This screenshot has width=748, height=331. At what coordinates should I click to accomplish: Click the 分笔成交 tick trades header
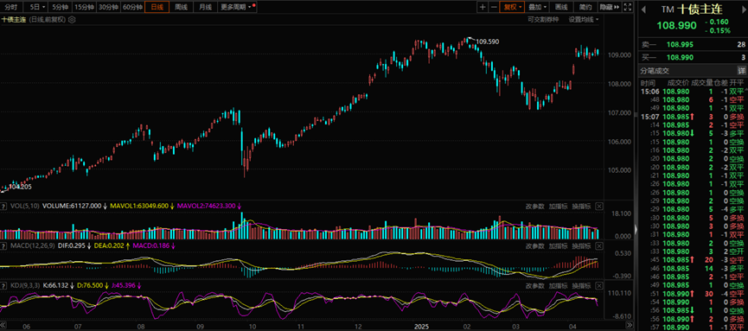[x=655, y=71]
